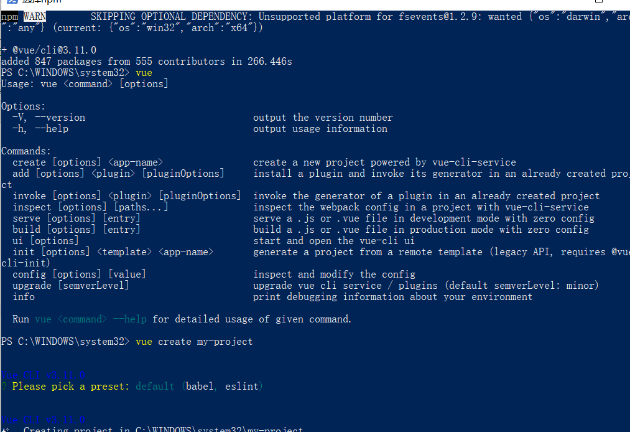Click the 'upgrade [semverLevel]' command entry
The width and height of the screenshot is (630, 432).
coord(71,286)
